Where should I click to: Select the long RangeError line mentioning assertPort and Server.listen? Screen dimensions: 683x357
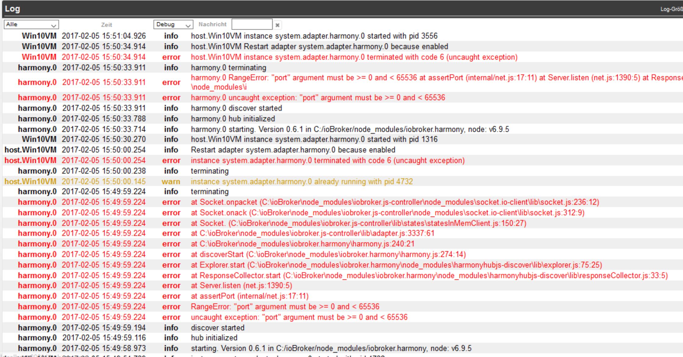[x=437, y=82]
